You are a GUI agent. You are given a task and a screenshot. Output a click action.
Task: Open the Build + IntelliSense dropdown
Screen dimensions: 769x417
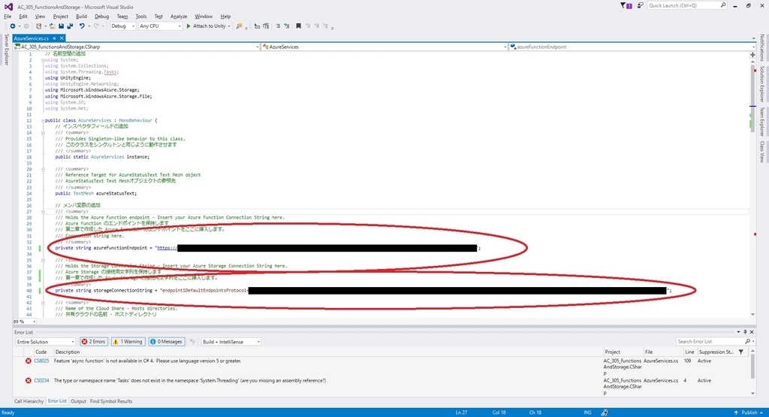(231, 341)
